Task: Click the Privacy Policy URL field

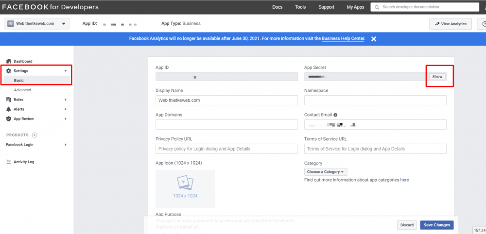Action: pyautogui.click(x=226, y=149)
